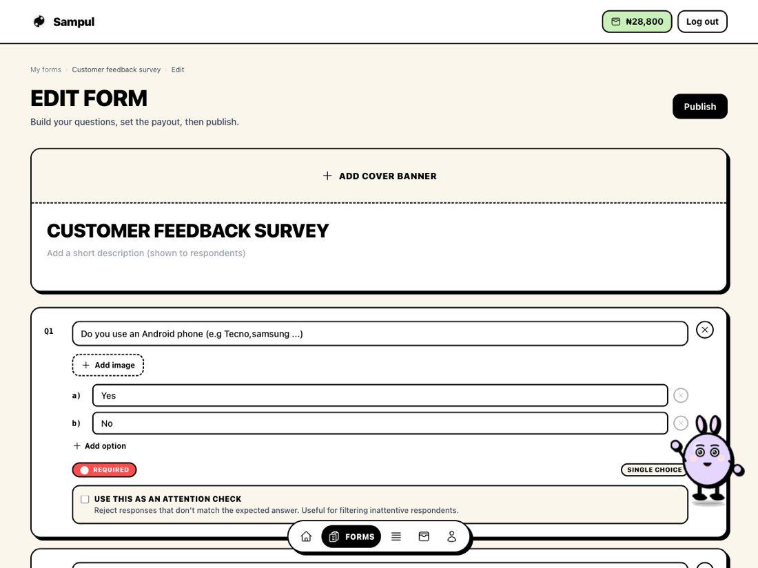Image resolution: width=758 pixels, height=568 pixels.
Task: Edit the Customer Feedback Survey title
Action: click(187, 231)
